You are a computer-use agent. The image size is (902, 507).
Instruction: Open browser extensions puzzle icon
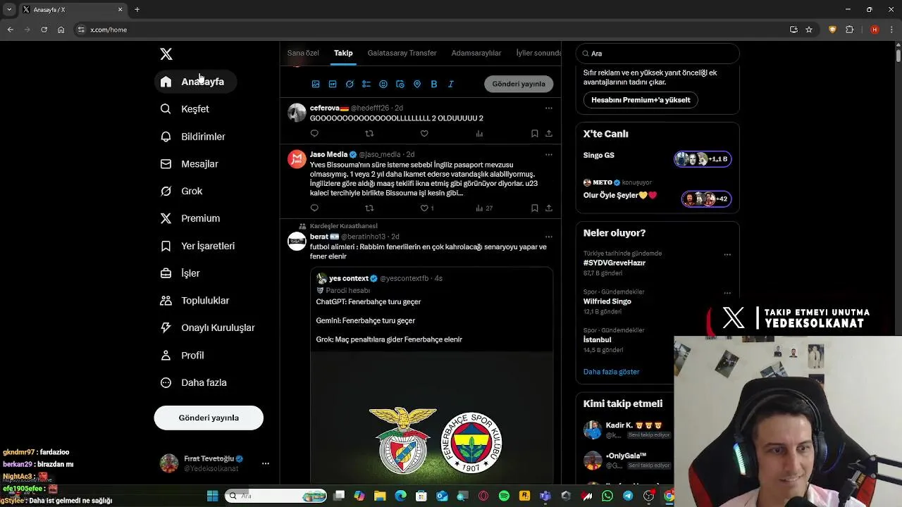[849, 30]
